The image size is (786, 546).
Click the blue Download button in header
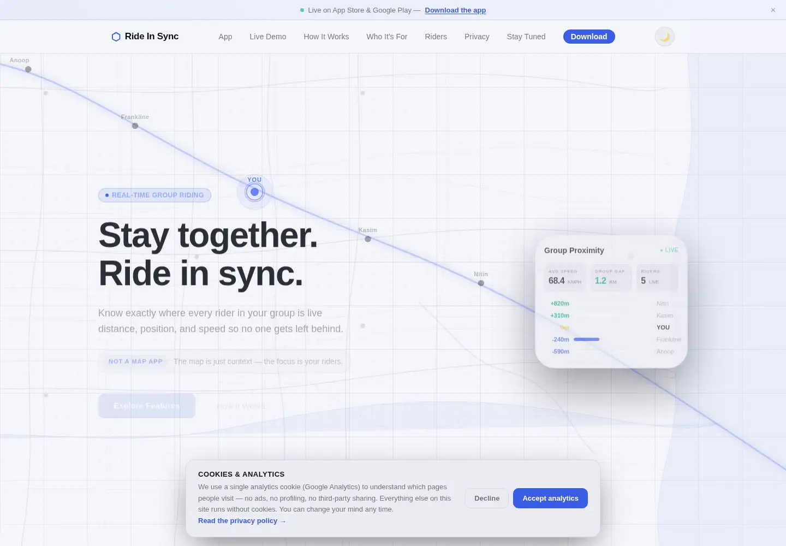click(589, 37)
